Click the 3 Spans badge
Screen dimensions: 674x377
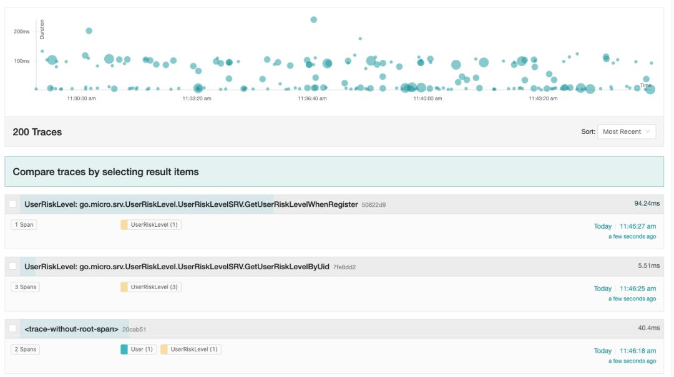coord(25,287)
